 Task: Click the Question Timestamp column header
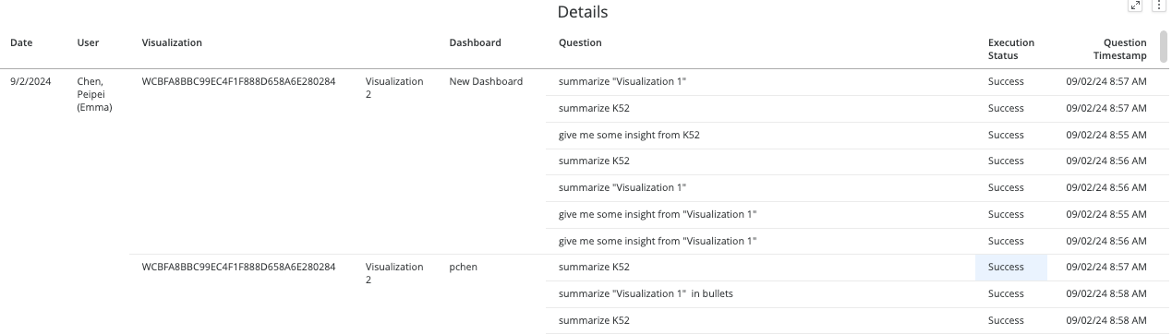point(1119,49)
